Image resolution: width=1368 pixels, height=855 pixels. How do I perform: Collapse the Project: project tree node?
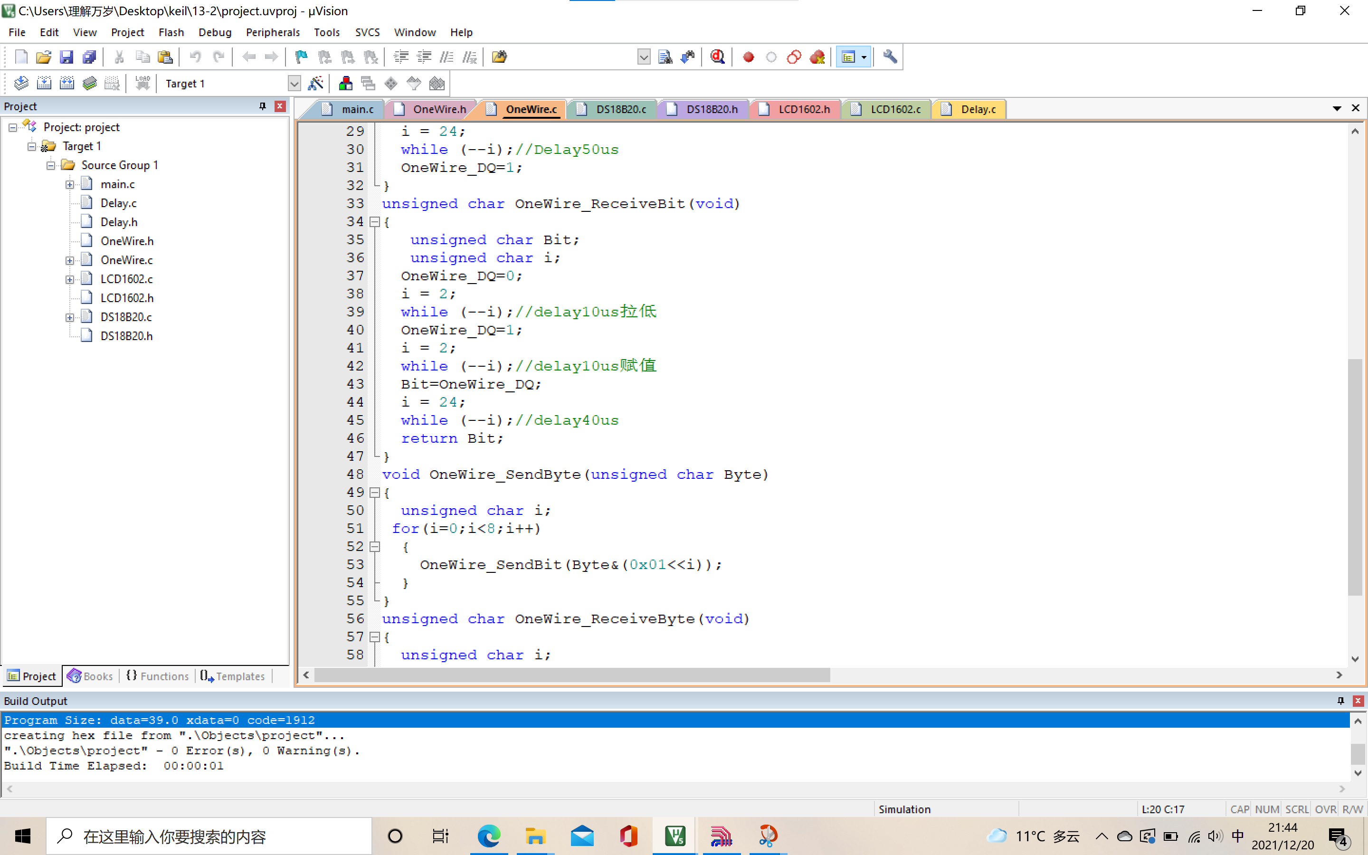[x=12, y=128]
